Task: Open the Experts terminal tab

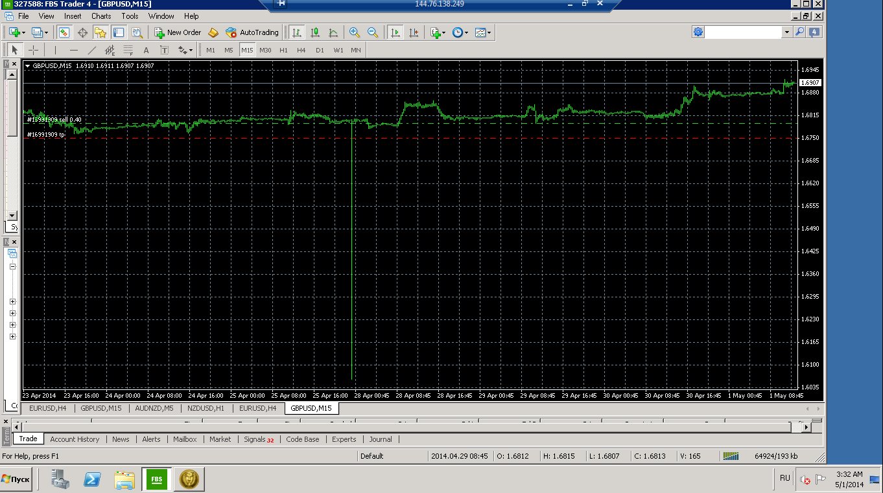Action: click(344, 439)
